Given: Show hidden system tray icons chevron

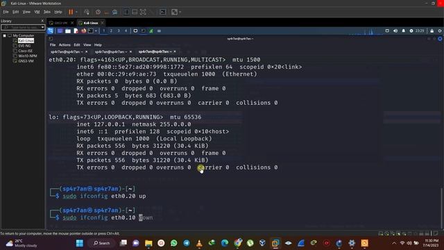Looking at the screenshot, I should 394,243.
